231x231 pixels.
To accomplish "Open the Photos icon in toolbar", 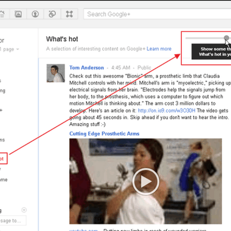I will click(18, 14).
